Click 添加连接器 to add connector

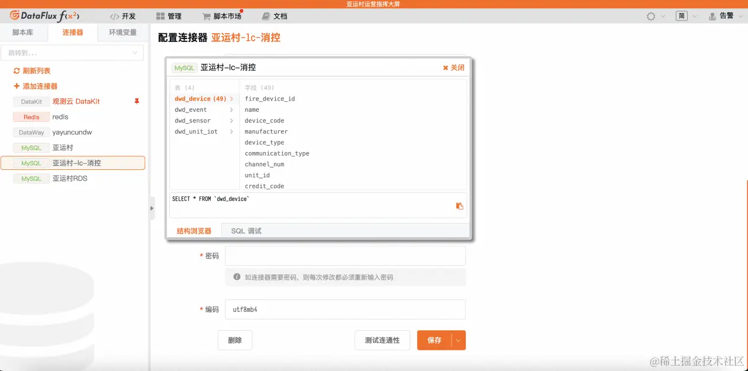pyautogui.click(x=40, y=86)
